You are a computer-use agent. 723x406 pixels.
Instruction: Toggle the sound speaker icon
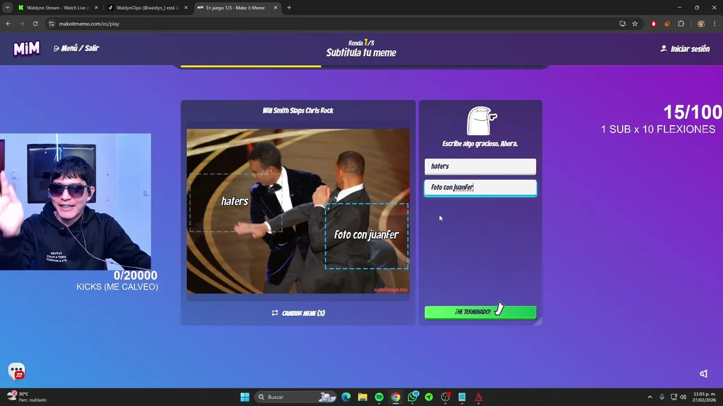(x=703, y=373)
